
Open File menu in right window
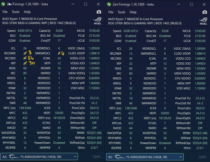point(111,12)
